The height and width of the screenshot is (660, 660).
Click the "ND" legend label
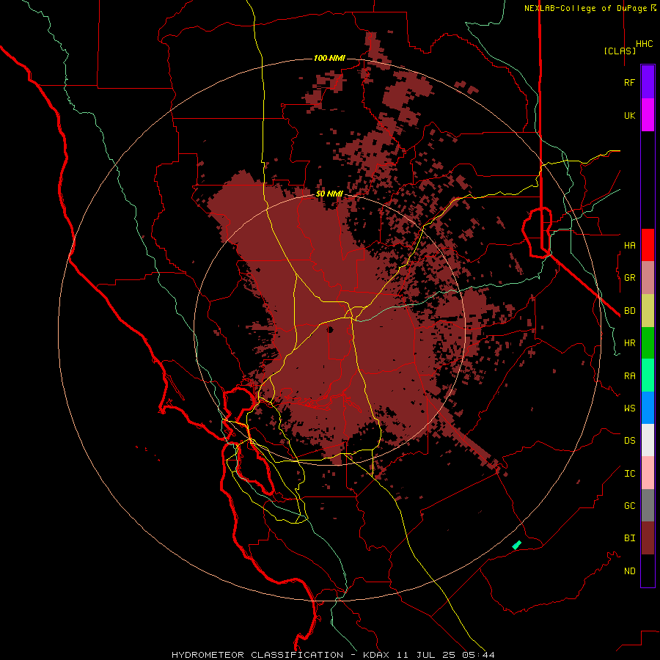pyautogui.click(x=629, y=571)
